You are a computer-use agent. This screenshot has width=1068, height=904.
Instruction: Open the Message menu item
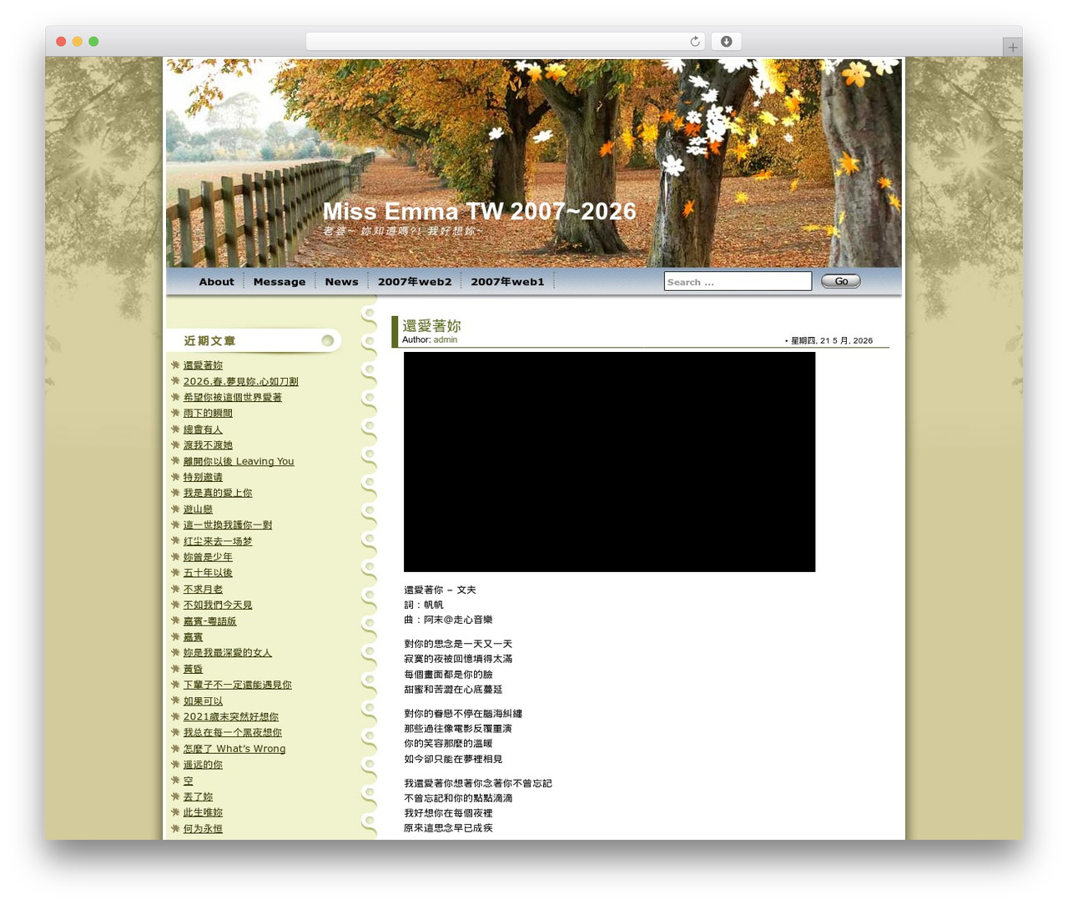[x=280, y=282]
